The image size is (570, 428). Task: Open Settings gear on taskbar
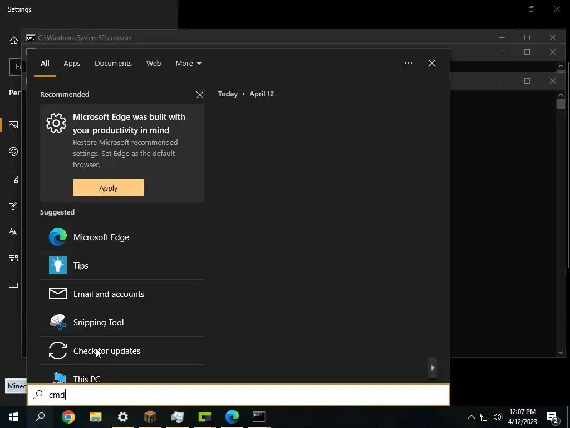coord(123,417)
